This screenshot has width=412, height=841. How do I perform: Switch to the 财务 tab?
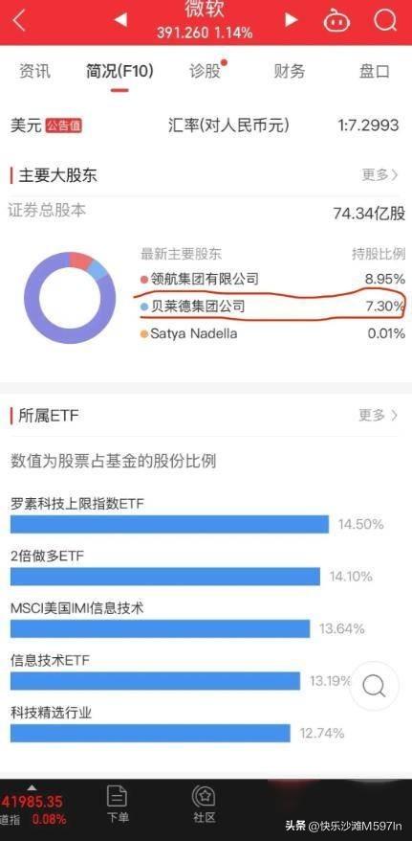pos(290,71)
